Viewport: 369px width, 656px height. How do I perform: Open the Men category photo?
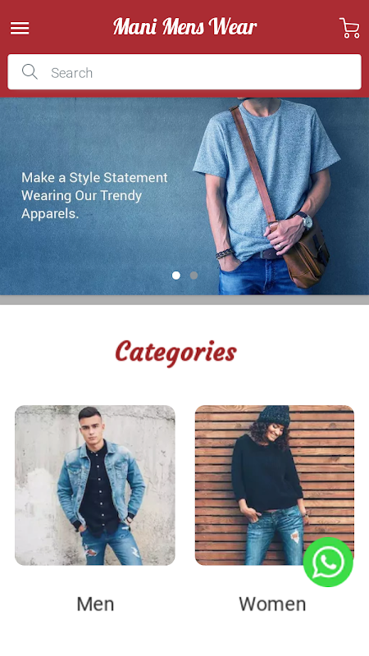[95, 485]
